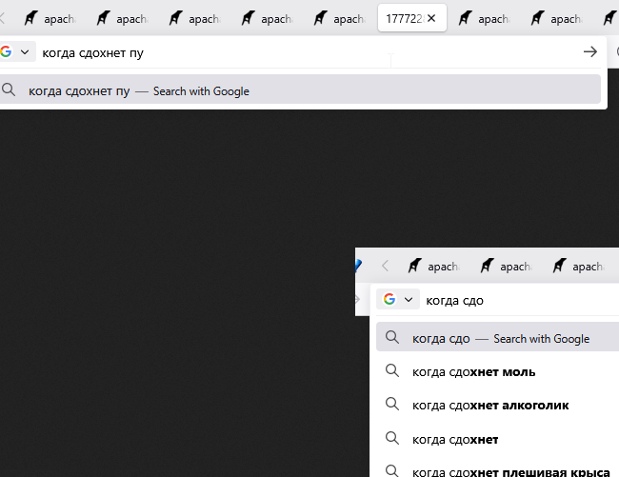619x477 pixels.
Task: Click the go arrow in the top address bar
Action: click(x=589, y=52)
